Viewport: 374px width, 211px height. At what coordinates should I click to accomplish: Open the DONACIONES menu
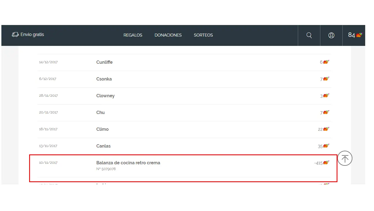coord(168,35)
